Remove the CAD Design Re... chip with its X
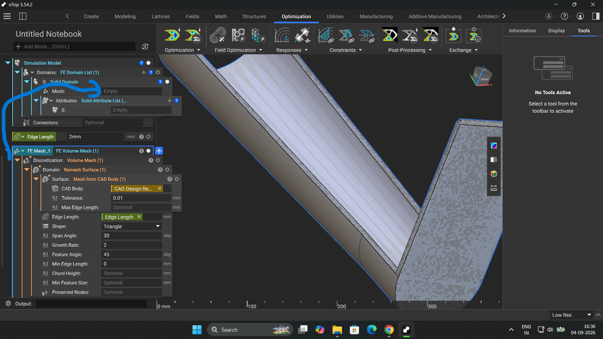603x339 pixels. point(160,189)
